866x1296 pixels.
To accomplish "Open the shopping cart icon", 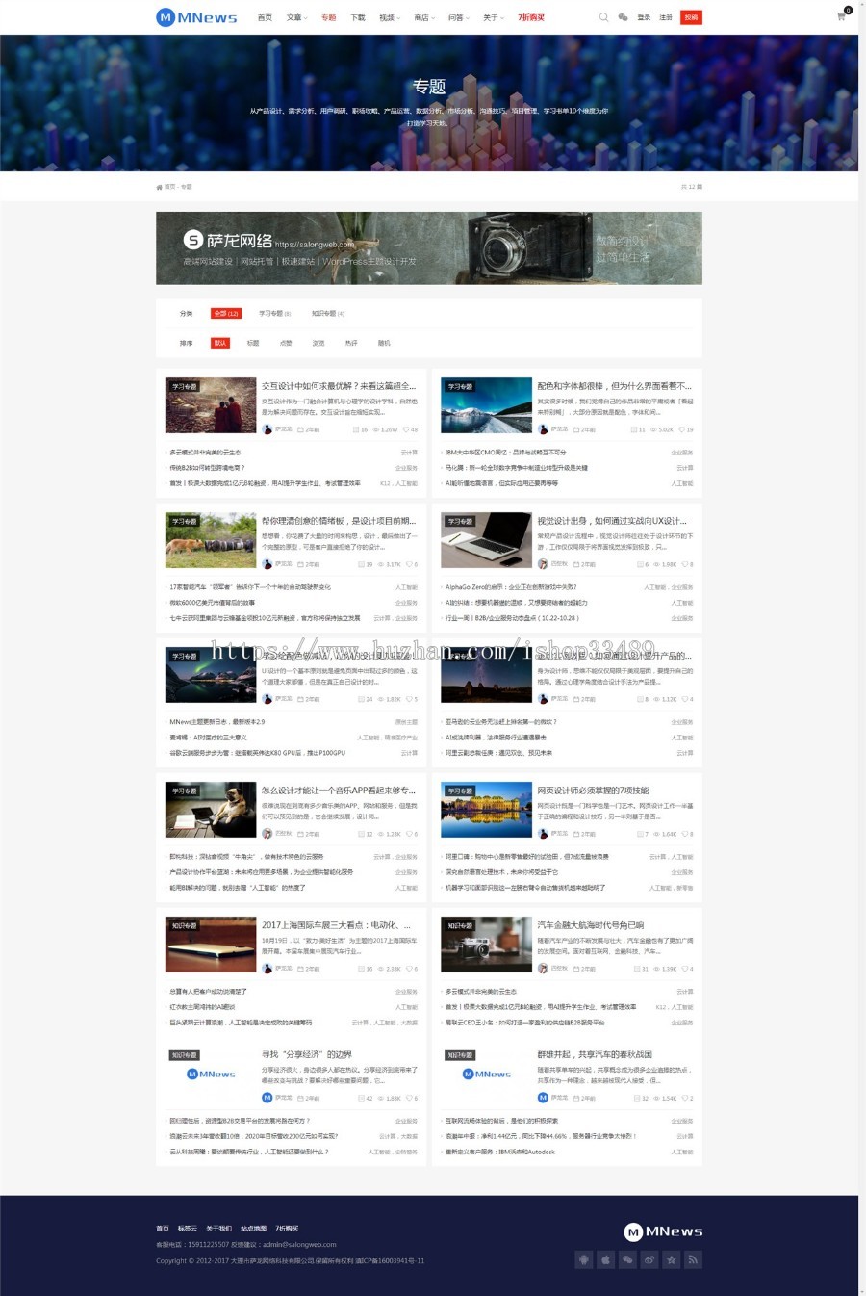I will pyautogui.click(x=841, y=16).
